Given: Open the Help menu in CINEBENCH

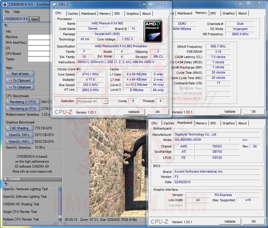Looking at the screenshot, I should tap(17, 12).
